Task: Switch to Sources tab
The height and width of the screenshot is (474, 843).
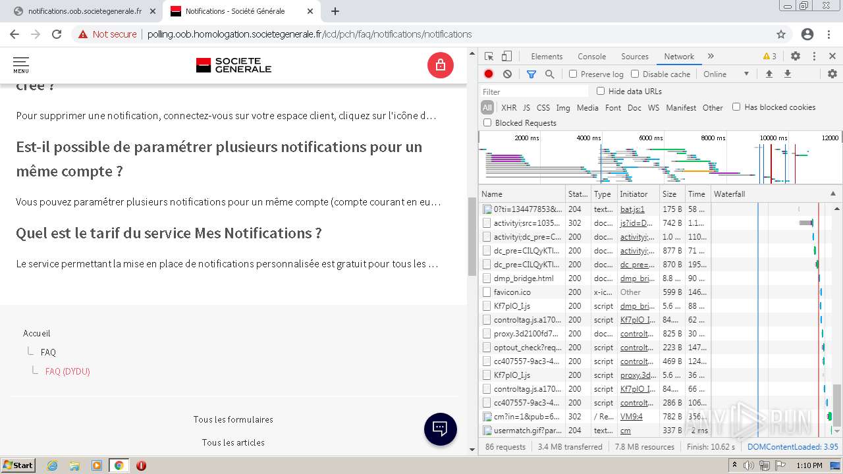Action: pos(635,57)
